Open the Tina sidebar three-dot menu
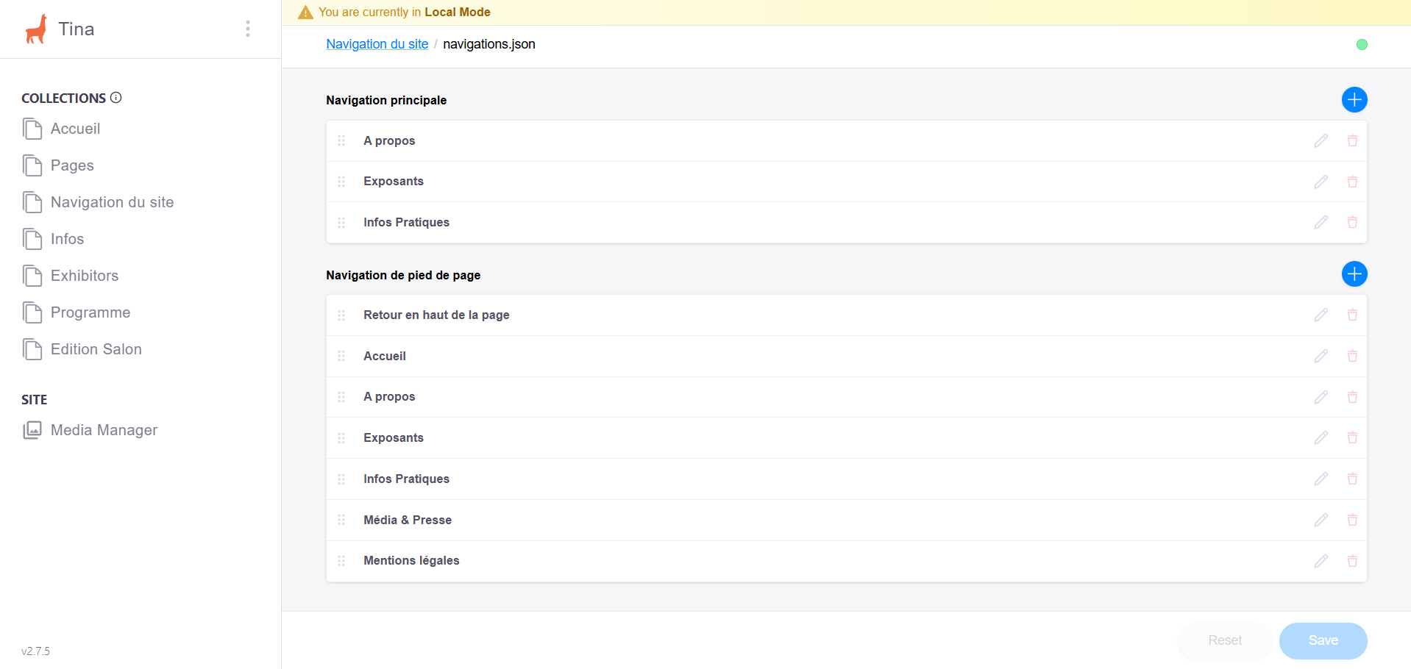Viewport: 1411px width, 669px height. tap(248, 29)
